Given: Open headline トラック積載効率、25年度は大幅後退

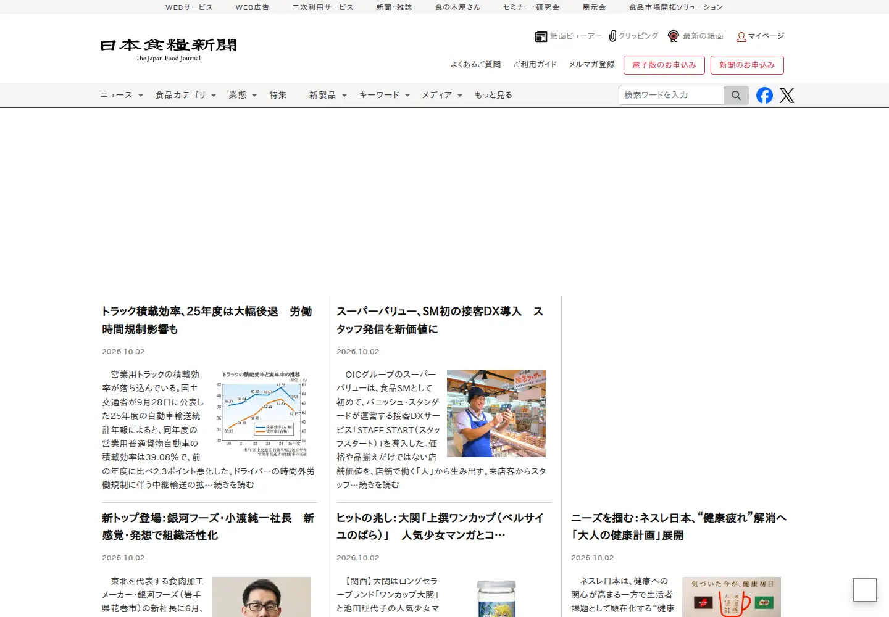Looking at the screenshot, I should click(207, 320).
